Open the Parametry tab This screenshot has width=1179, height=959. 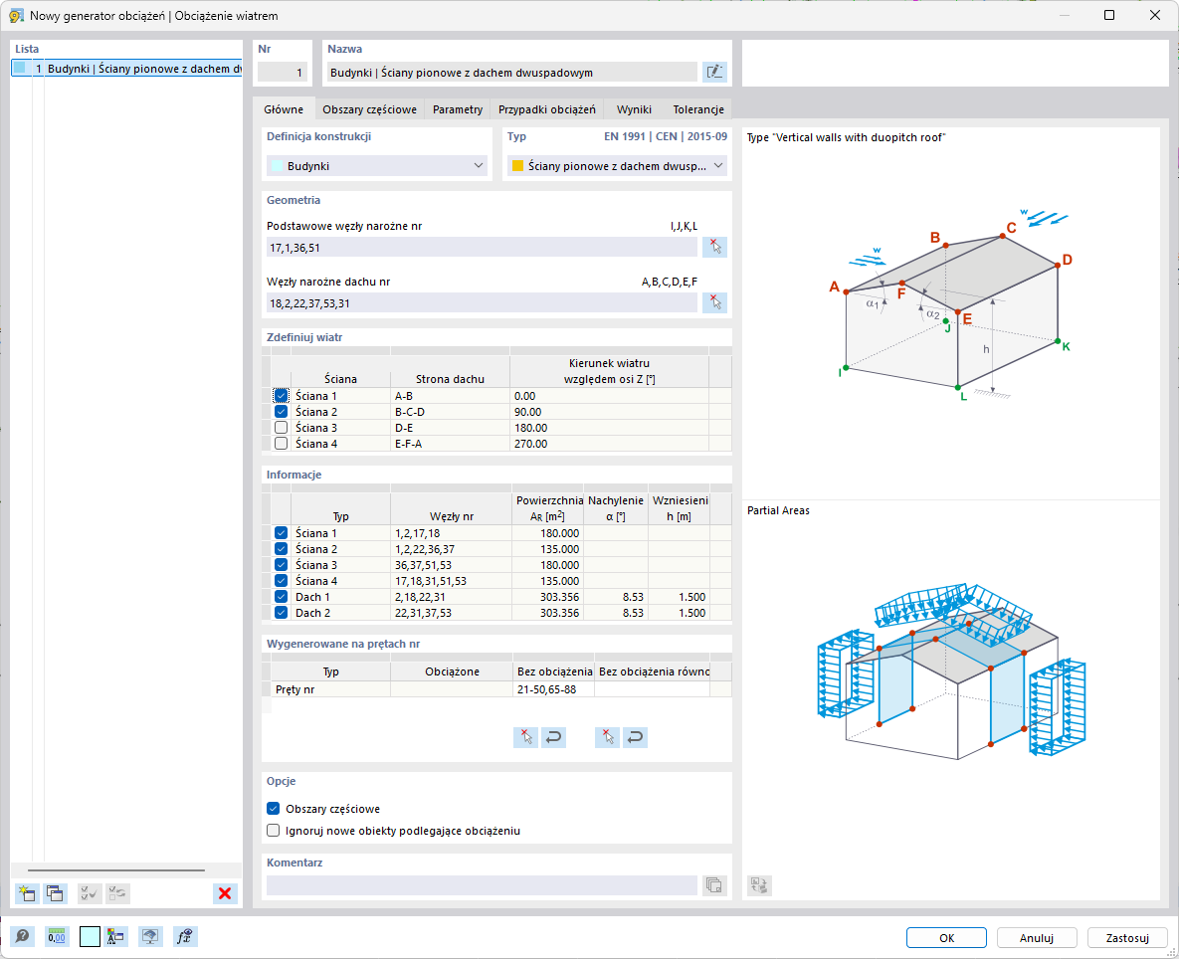pyautogui.click(x=458, y=109)
